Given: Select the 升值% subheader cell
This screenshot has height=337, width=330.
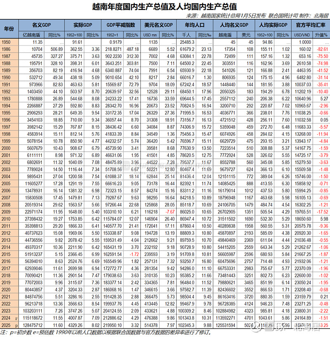Looking at the screenshot, I should pos(322,36).
